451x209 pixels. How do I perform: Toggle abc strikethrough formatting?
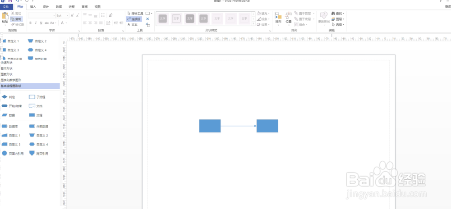(46, 23)
